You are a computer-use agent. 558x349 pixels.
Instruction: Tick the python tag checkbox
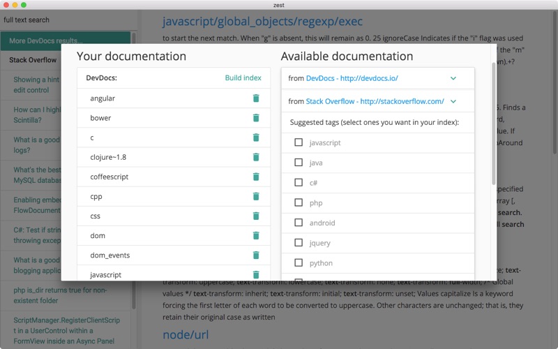tap(299, 263)
